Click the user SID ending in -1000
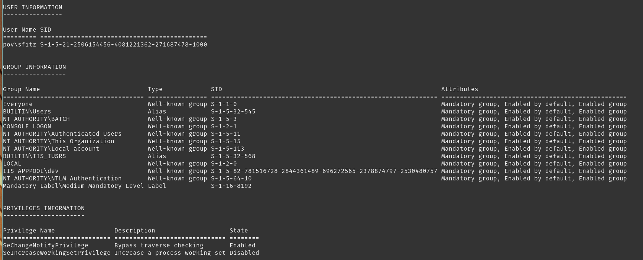Screen dimensions: 643x260 (123, 45)
